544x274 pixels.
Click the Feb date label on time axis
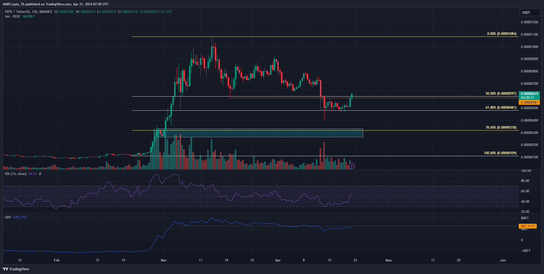(x=57, y=260)
